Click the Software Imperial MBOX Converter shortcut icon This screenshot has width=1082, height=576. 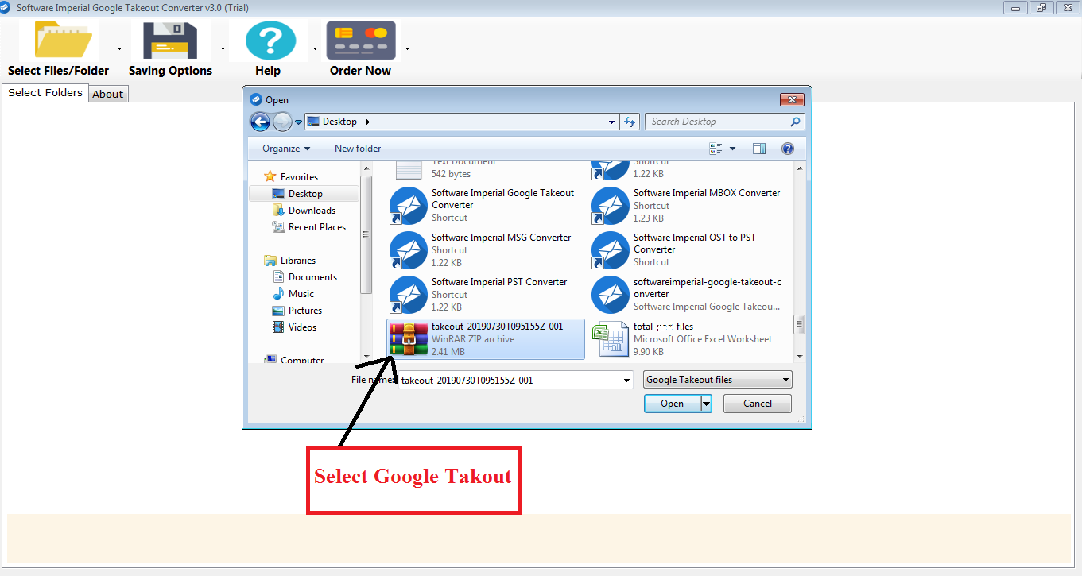pyautogui.click(x=611, y=206)
